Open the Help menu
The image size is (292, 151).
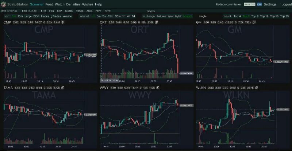(99, 4)
